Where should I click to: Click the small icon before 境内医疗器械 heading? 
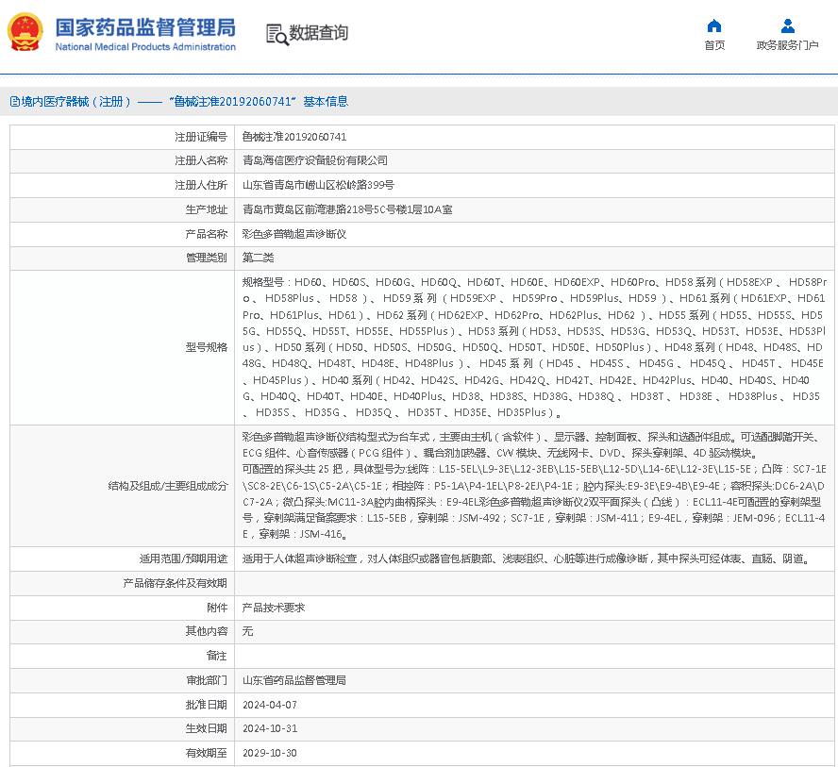[14, 102]
